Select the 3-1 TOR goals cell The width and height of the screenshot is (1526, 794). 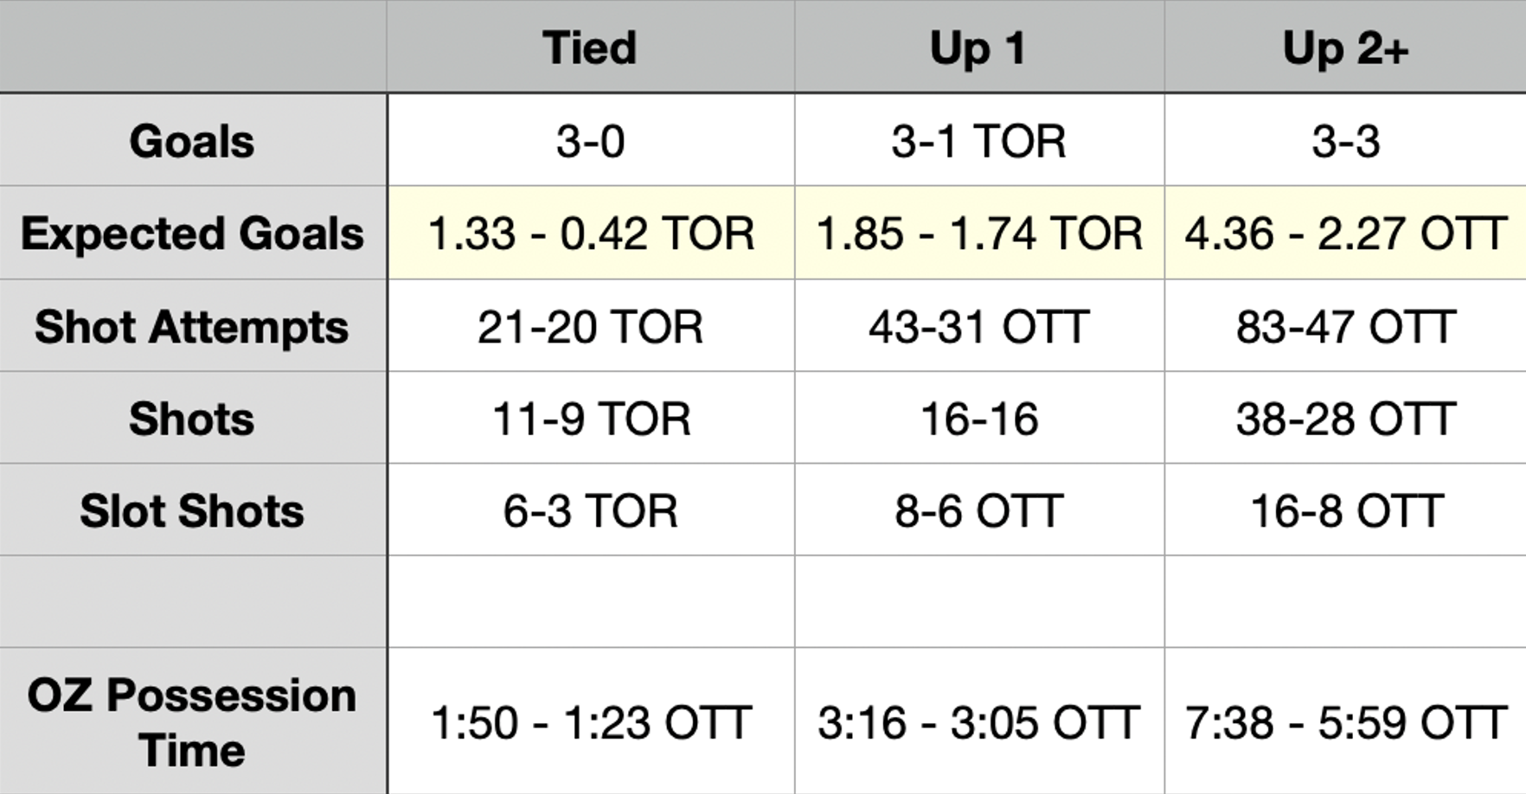[978, 141]
